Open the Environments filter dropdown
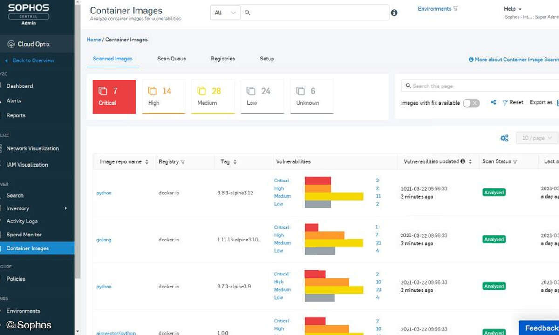The width and height of the screenshot is (559, 335). 438,9
